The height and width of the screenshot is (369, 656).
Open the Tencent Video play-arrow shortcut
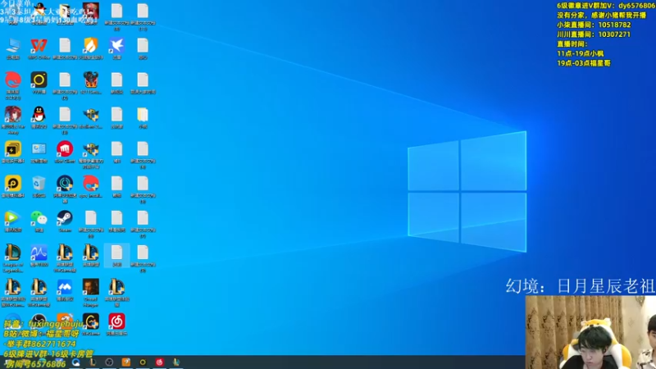13,218
